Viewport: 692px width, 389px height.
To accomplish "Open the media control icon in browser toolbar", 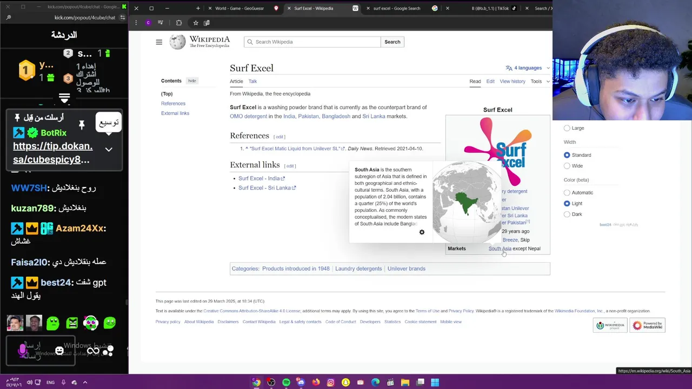I will pos(160,23).
